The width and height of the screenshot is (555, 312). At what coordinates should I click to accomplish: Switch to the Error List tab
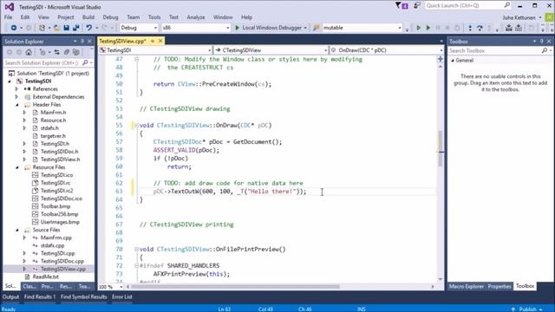pyautogui.click(x=122, y=296)
